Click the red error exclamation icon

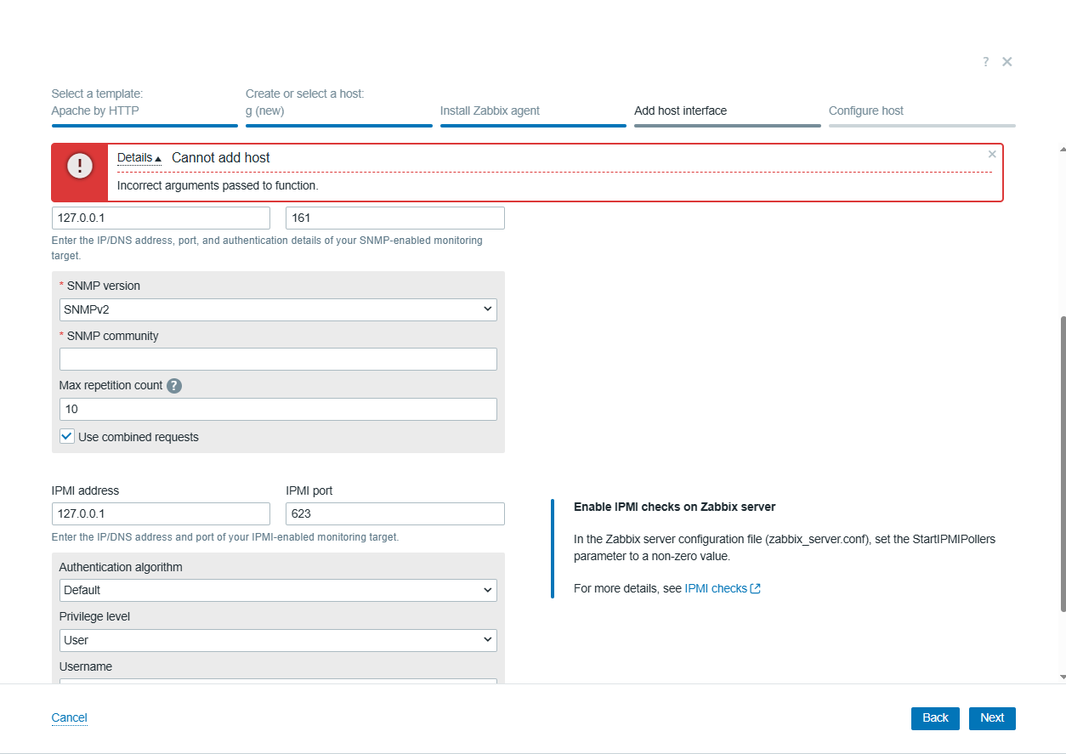coord(80,167)
